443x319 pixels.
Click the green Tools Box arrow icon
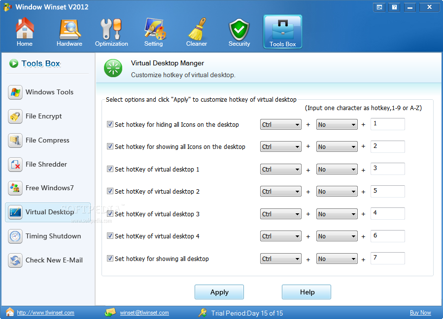(14, 63)
